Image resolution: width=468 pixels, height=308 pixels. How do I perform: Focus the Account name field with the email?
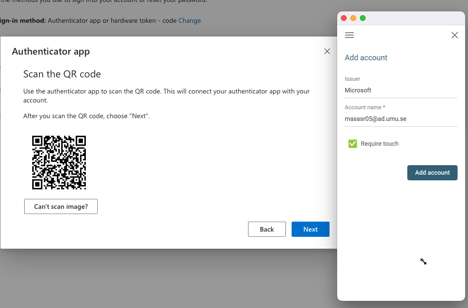click(401, 119)
